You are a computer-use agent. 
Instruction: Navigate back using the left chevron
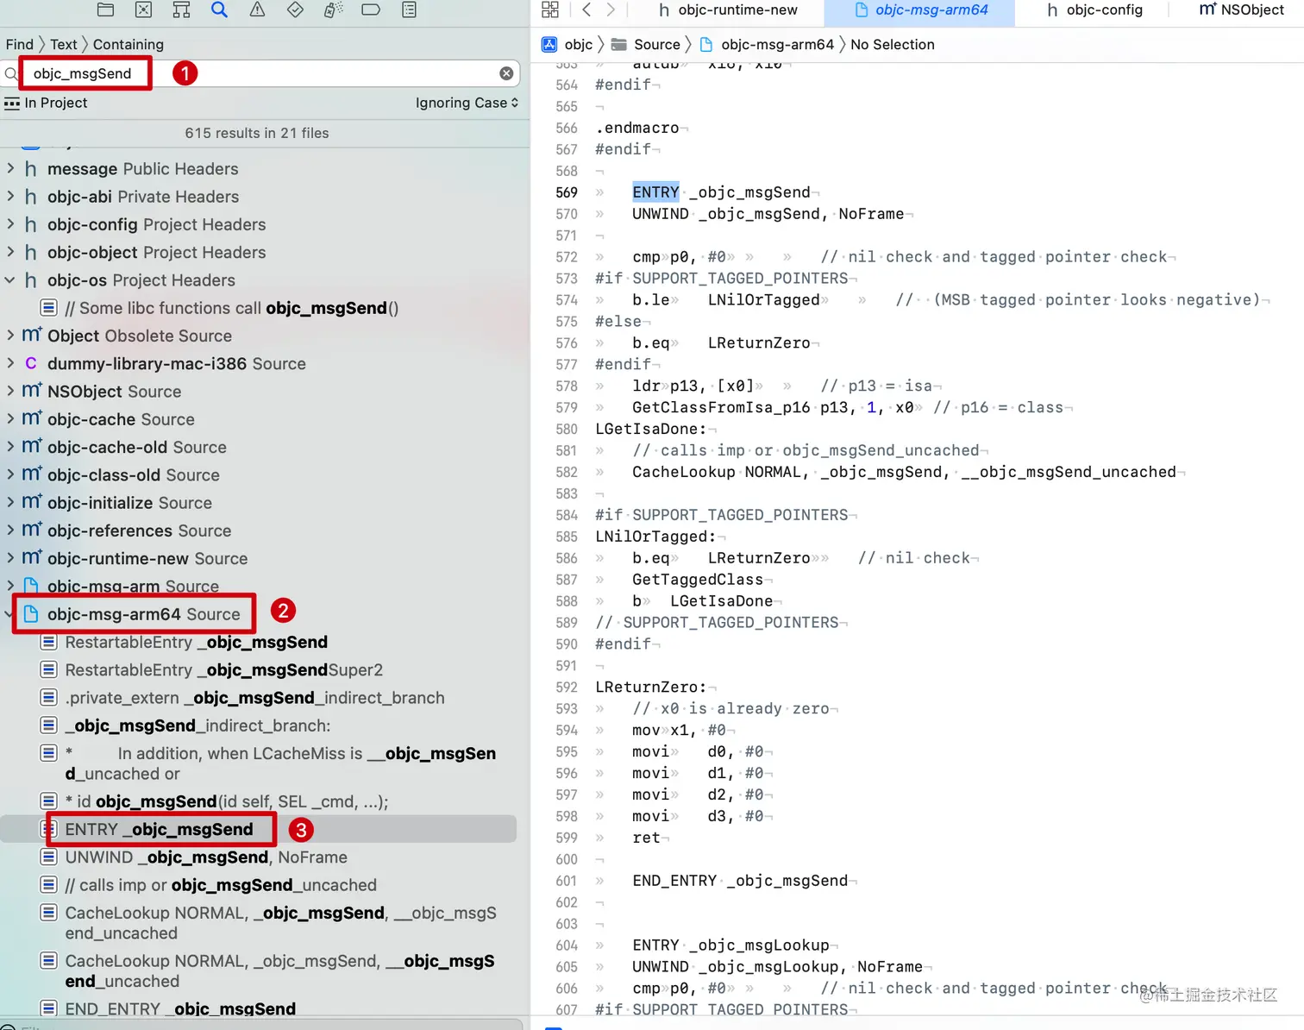pos(585,9)
